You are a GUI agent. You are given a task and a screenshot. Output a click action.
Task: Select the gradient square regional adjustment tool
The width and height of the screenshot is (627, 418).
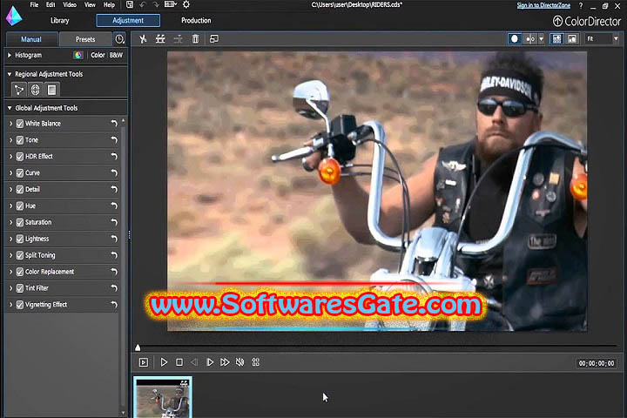pyautogui.click(x=51, y=90)
